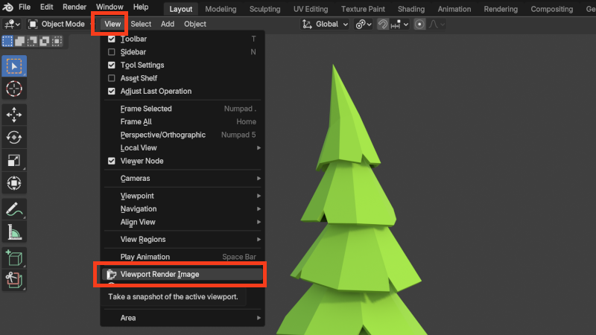
Task: Select the Annotate pencil tool
Action: 14,208
